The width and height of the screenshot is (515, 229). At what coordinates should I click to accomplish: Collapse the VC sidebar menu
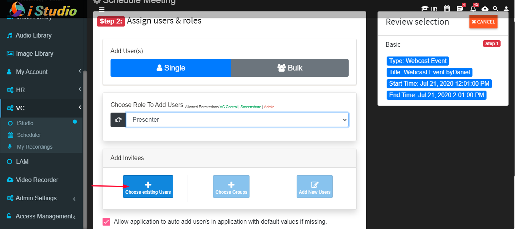pos(41,108)
